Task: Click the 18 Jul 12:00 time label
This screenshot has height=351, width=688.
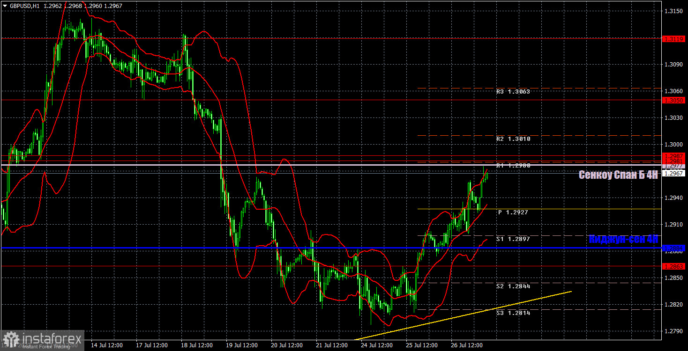Action: click(196, 345)
